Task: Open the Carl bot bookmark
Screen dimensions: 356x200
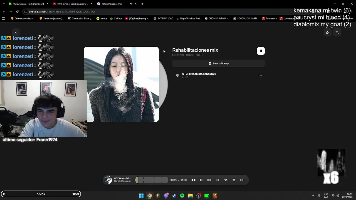Action: [116, 19]
